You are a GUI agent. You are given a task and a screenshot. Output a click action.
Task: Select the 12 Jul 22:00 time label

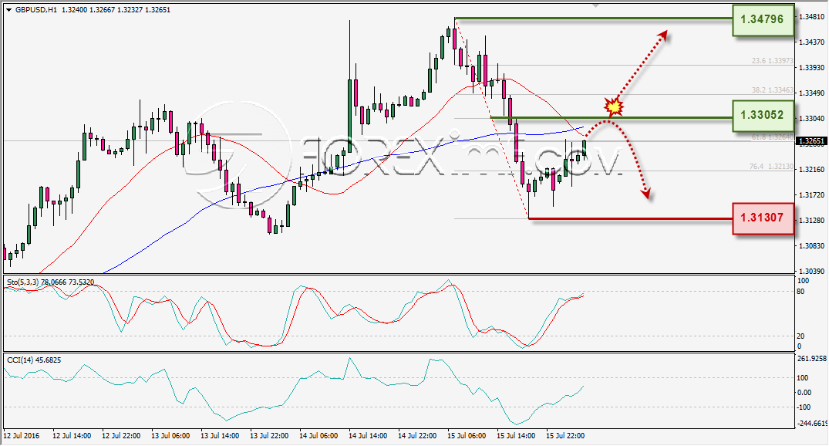(x=121, y=436)
